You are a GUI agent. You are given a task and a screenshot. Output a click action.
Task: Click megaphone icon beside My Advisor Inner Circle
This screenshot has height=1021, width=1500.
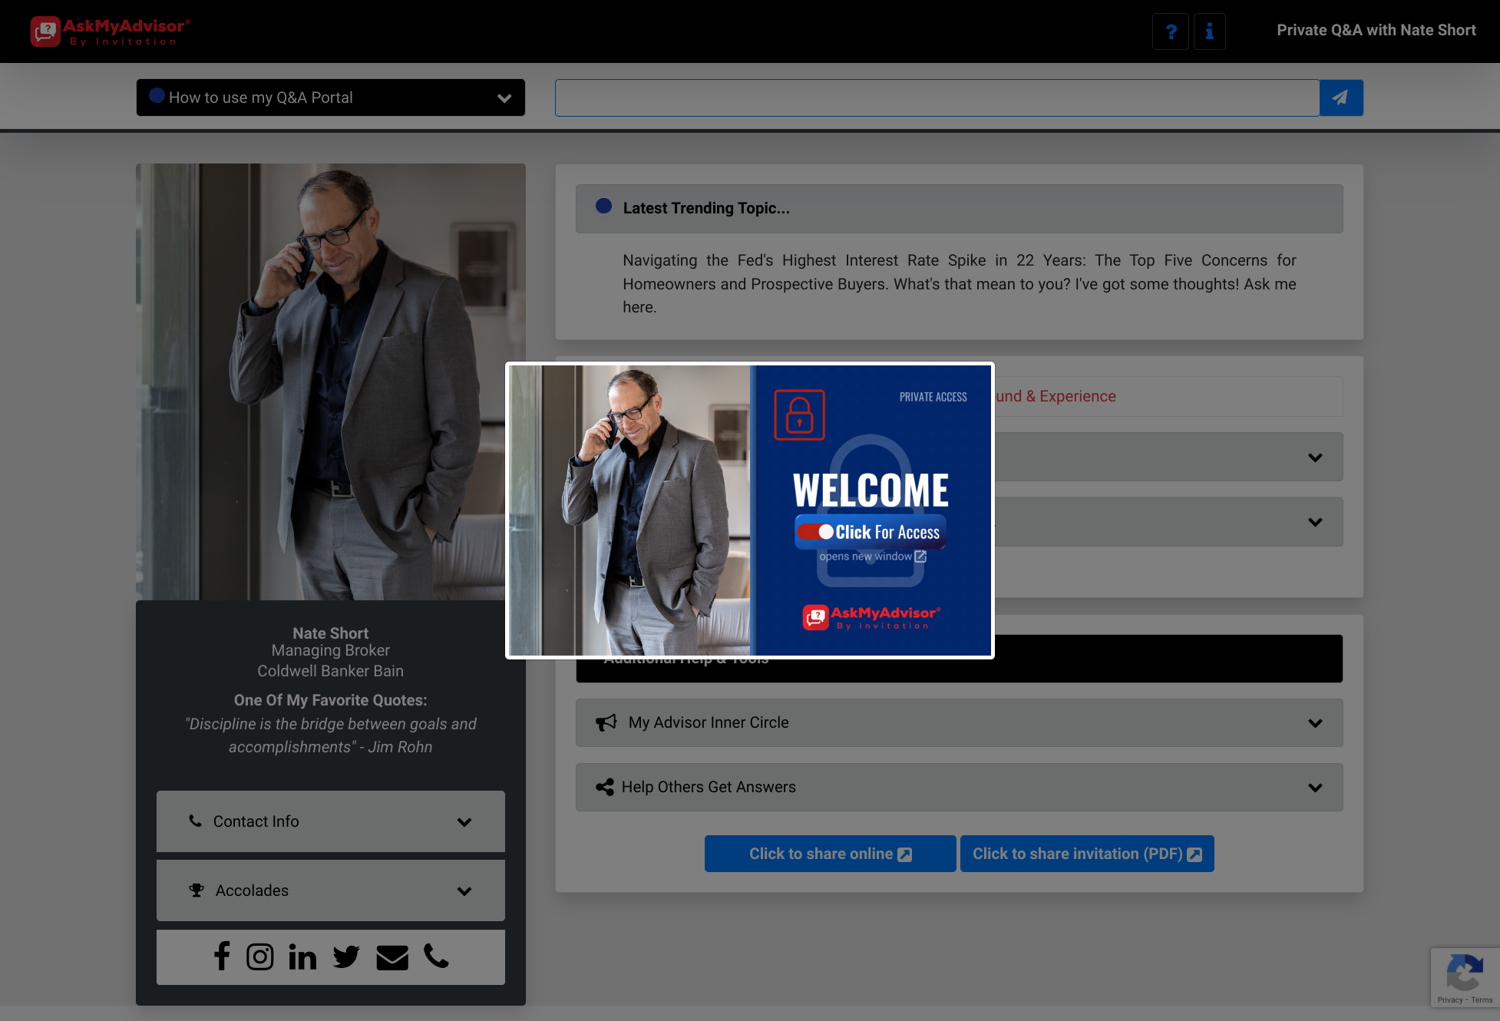pyautogui.click(x=606, y=722)
